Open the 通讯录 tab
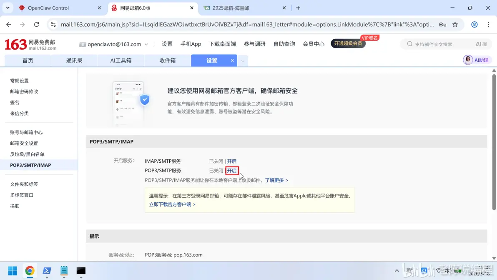 point(74,60)
